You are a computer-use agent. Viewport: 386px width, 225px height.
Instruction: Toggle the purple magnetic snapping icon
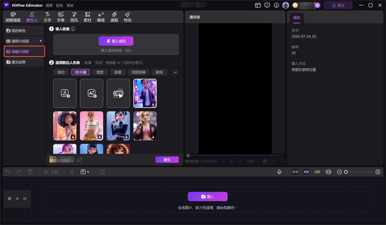[x=306, y=172]
